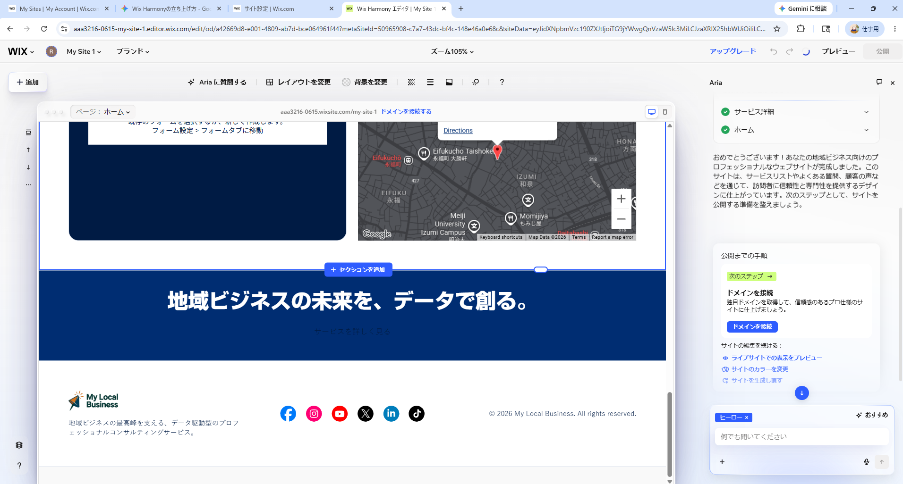Switch to サイト設定 | Wix.com tab
Screen dimensions: 903x484
(284, 8)
